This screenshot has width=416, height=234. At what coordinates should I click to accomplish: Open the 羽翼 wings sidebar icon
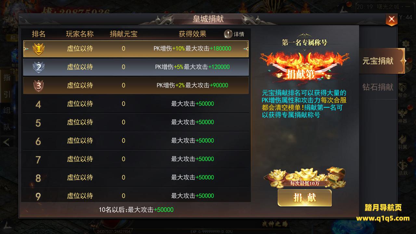pyautogui.click(x=403, y=142)
